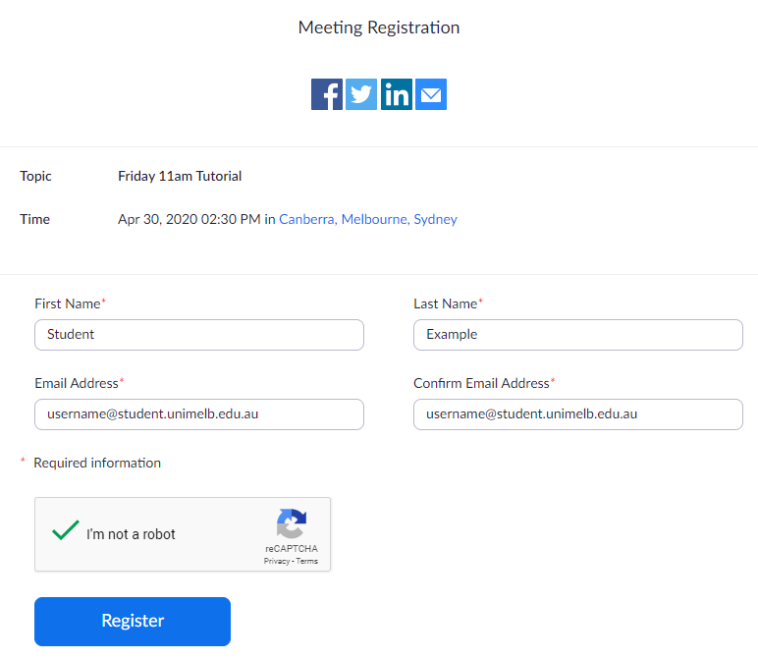The image size is (758, 659).
Task: Click the First Name label
Action: click(x=68, y=303)
